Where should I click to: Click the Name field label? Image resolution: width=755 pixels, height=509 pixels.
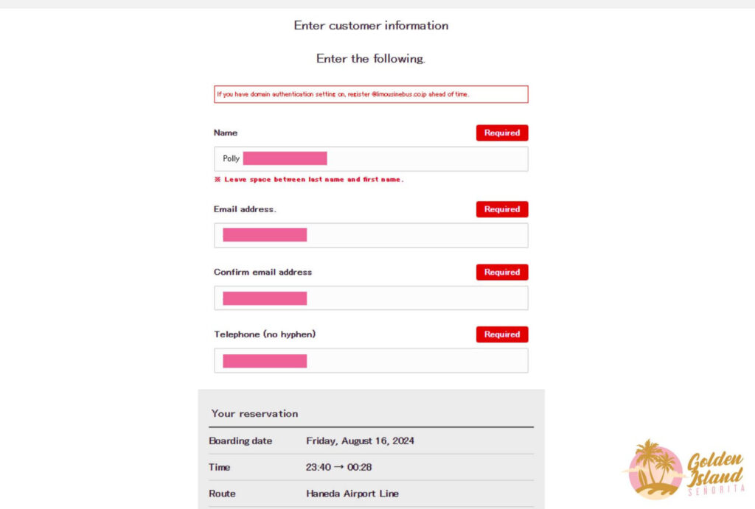click(x=226, y=133)
